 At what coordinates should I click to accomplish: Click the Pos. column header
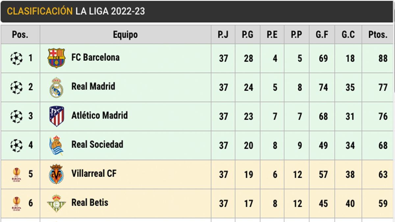[x=20, y=35]
